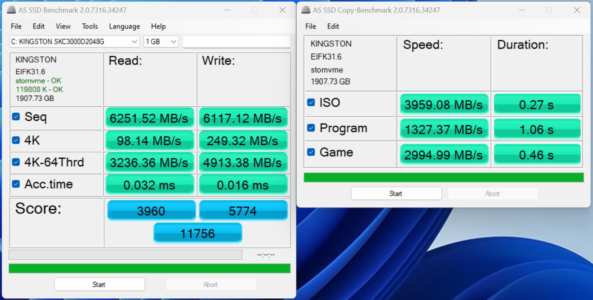Viewport: 593px width, 300px height.
Task: Click the 4K-64Thrd write result 4913.38 MB/s
Action: pos(243,162)
